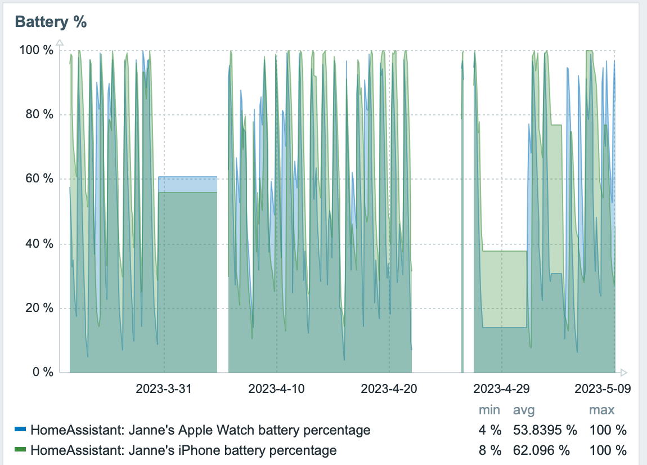Click the max column header in the legend

coord(601,410)
